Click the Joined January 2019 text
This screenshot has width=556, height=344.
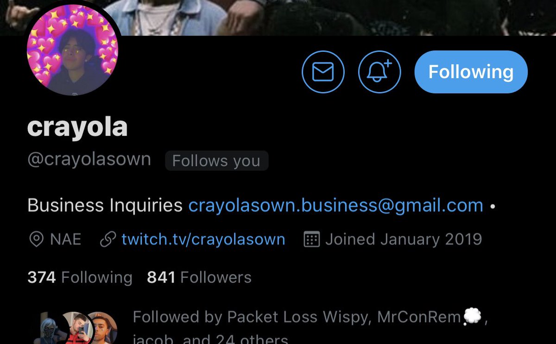404,240
